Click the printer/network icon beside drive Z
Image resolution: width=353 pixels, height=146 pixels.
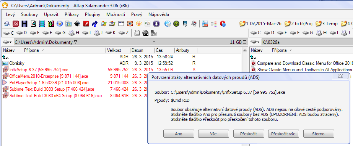tap(137, 33)
